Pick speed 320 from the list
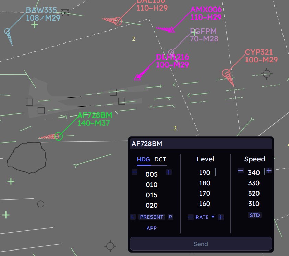The image size is (289, 256). (x=254, y=193)
